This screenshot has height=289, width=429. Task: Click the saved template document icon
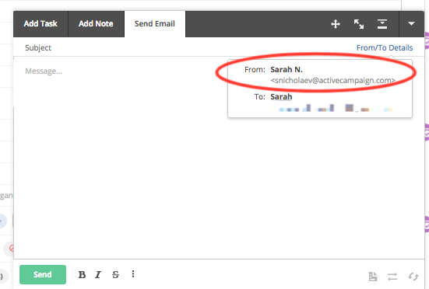pyautogui.click(x=373, y=277)
